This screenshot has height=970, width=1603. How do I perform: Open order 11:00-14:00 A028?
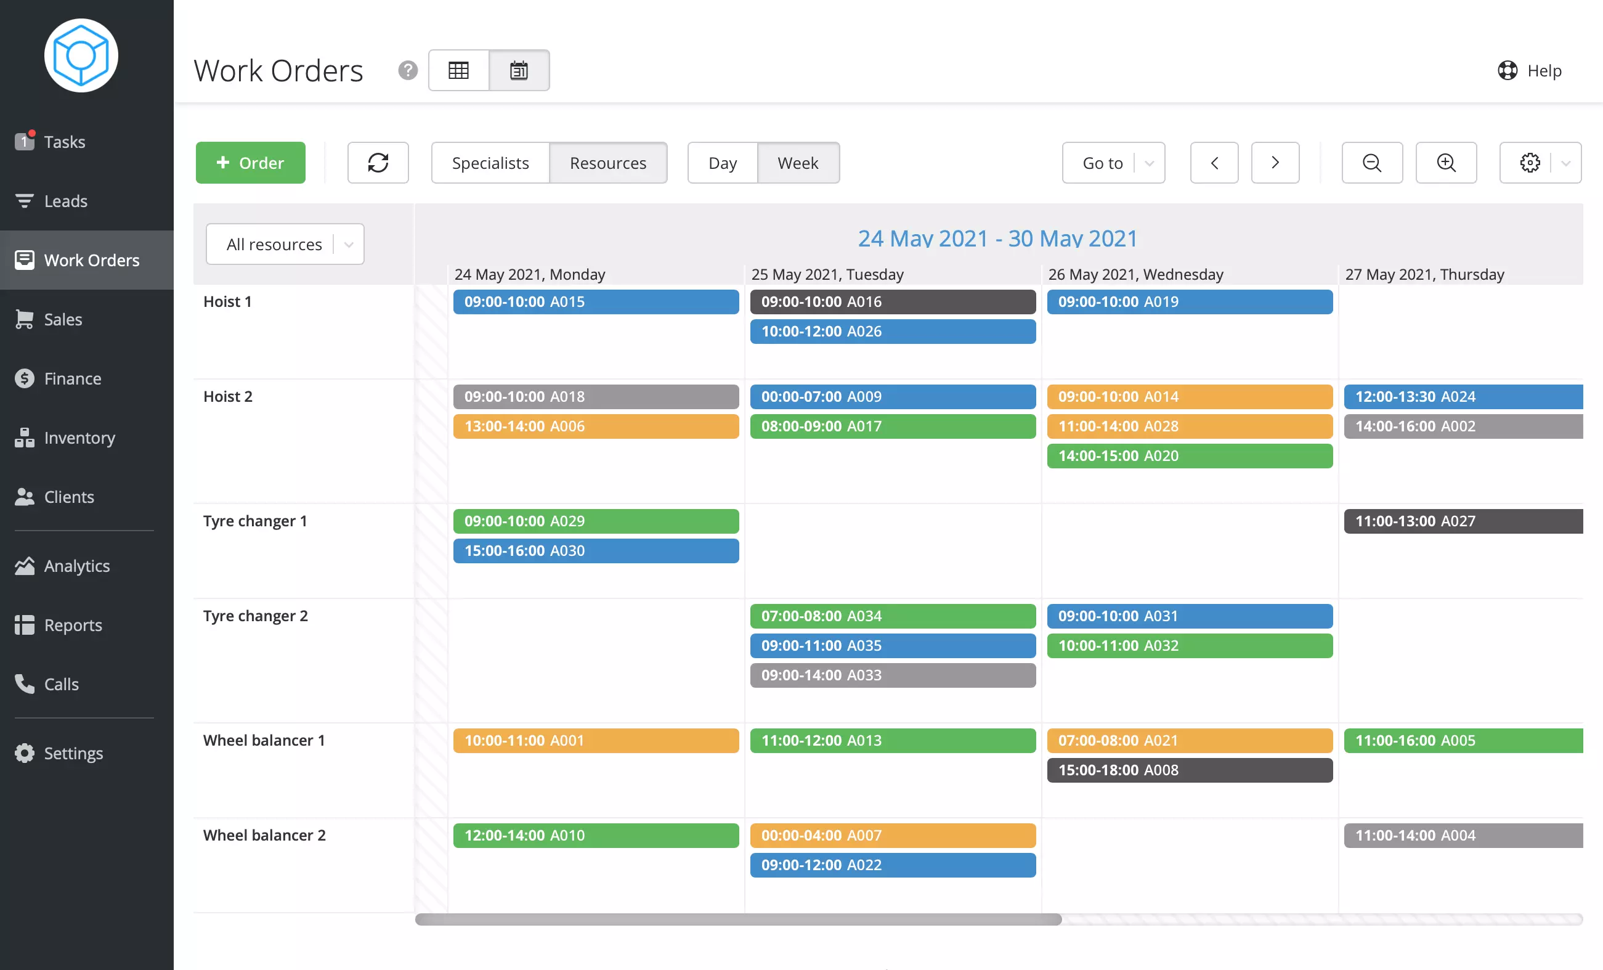(x=1190, y=426)
